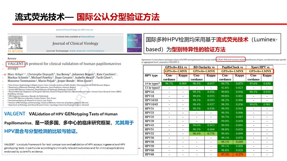Screen dimensions: 287x161
Task: Click author name 'Christophe Depuydt'
Action: 41,74
